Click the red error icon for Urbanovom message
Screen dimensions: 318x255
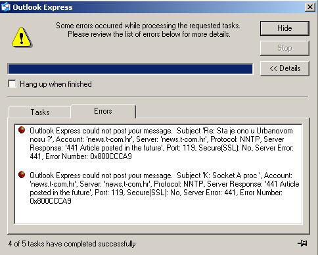click(x=22, y=130)
